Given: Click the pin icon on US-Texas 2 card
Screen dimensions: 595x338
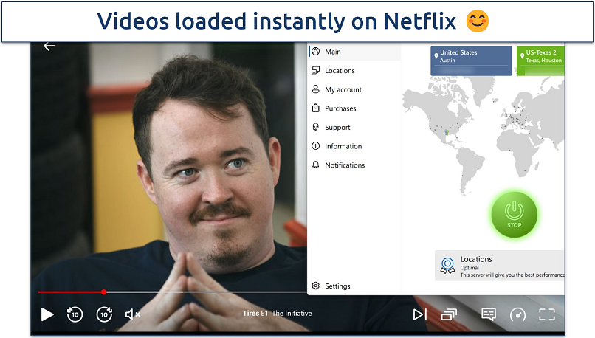Looking at the screenshot, I should point(522,56).
